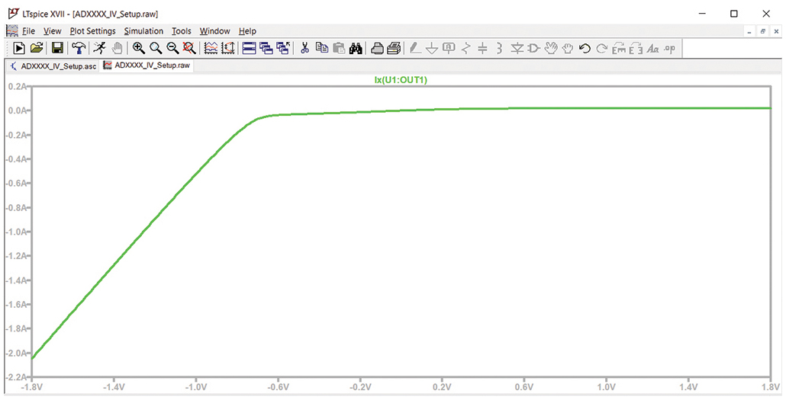Click the Pick Visible Traces icon
The image size is (786, 400).
tap(211, 48)
